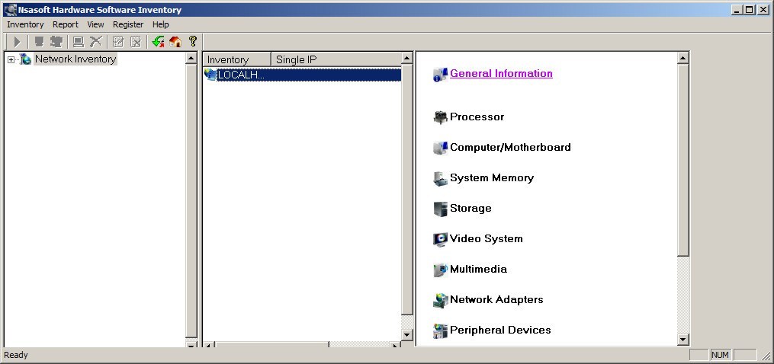This screenshot has width=774, height=364.
Task: Click the yellow question mark help icon
Action: (x=193, y=41)
